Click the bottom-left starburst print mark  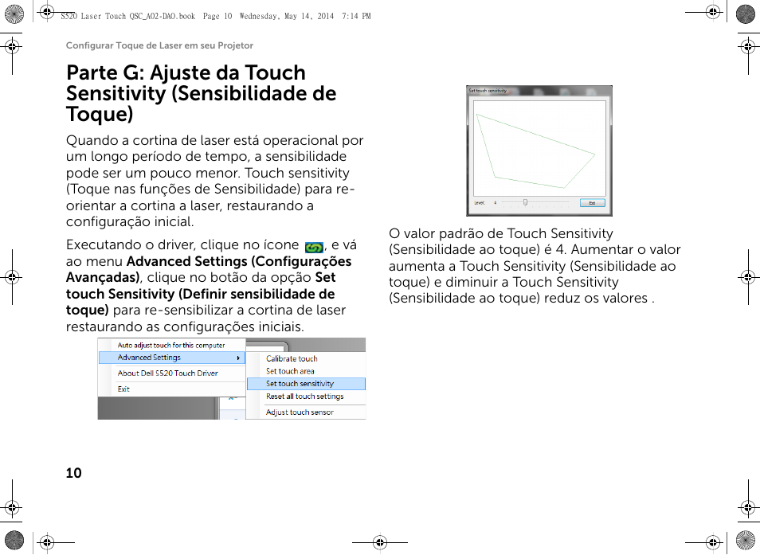tap(14, 541)
